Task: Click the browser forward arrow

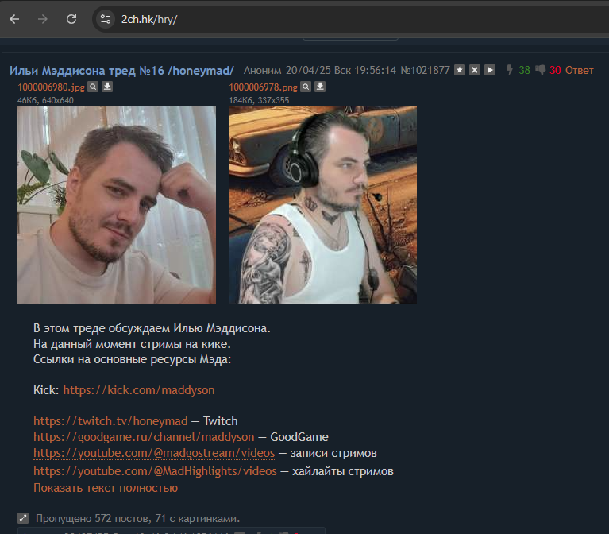Action: pos(43,19)
